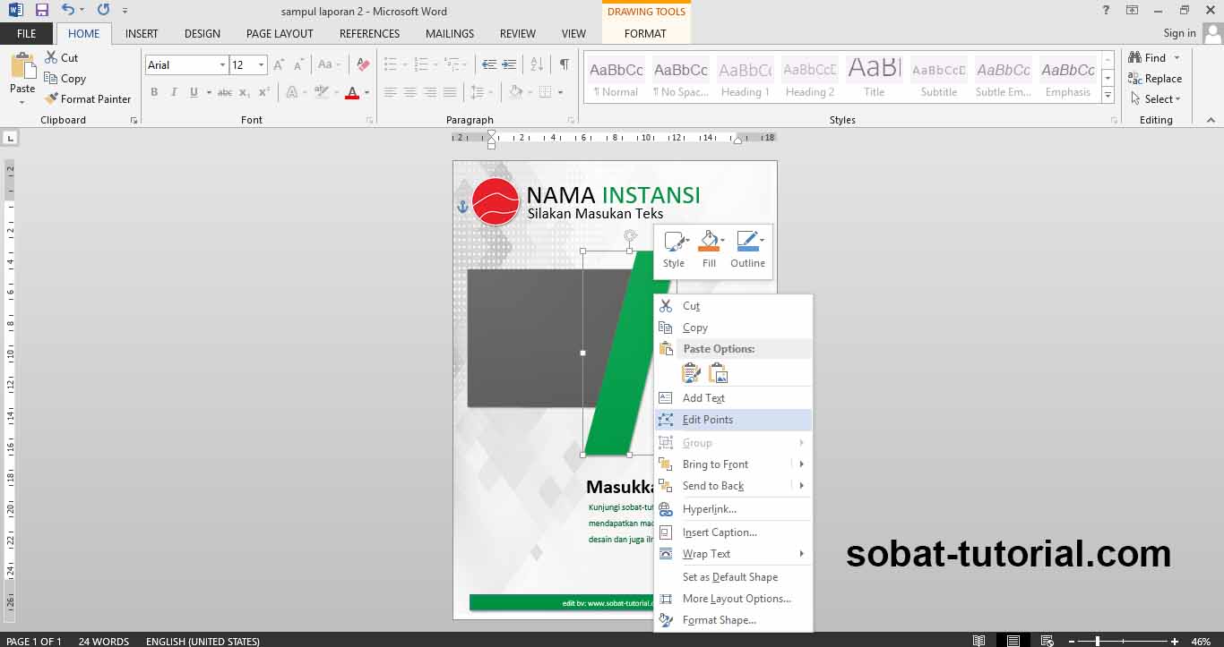This screenshot has height=647, width=1224.
Task: Toggle bold formatting
Action: 153,92
